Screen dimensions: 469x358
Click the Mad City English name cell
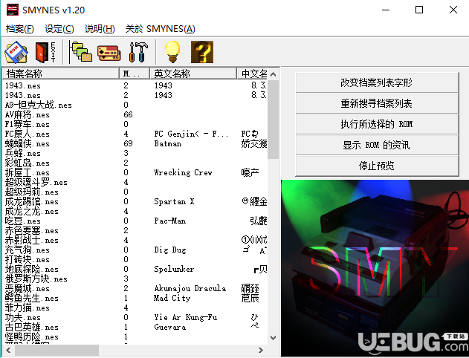click(x=172, y=298)
